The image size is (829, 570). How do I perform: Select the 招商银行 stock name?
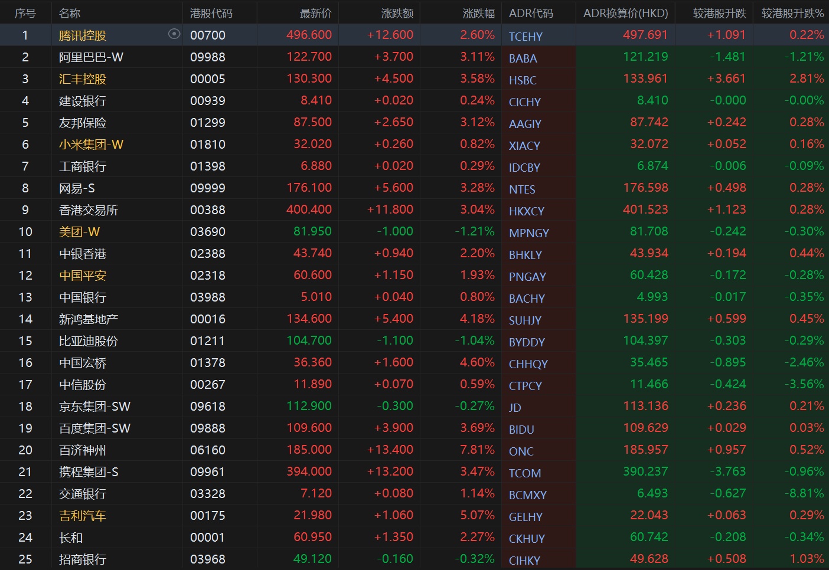point(83,559)
